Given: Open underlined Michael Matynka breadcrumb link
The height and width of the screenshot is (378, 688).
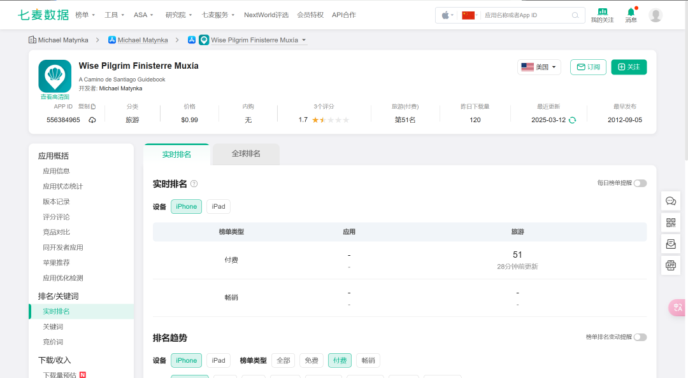Looking at the screenshot, I should click(143, 40).
